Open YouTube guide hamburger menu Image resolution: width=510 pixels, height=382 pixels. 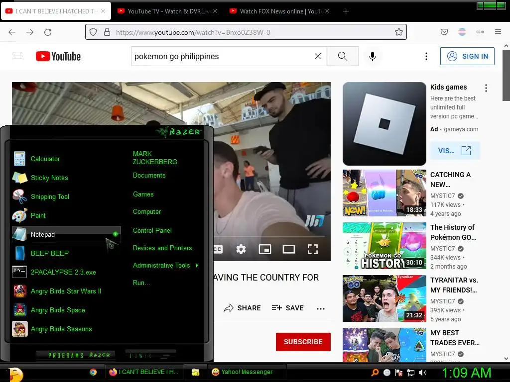18,56
